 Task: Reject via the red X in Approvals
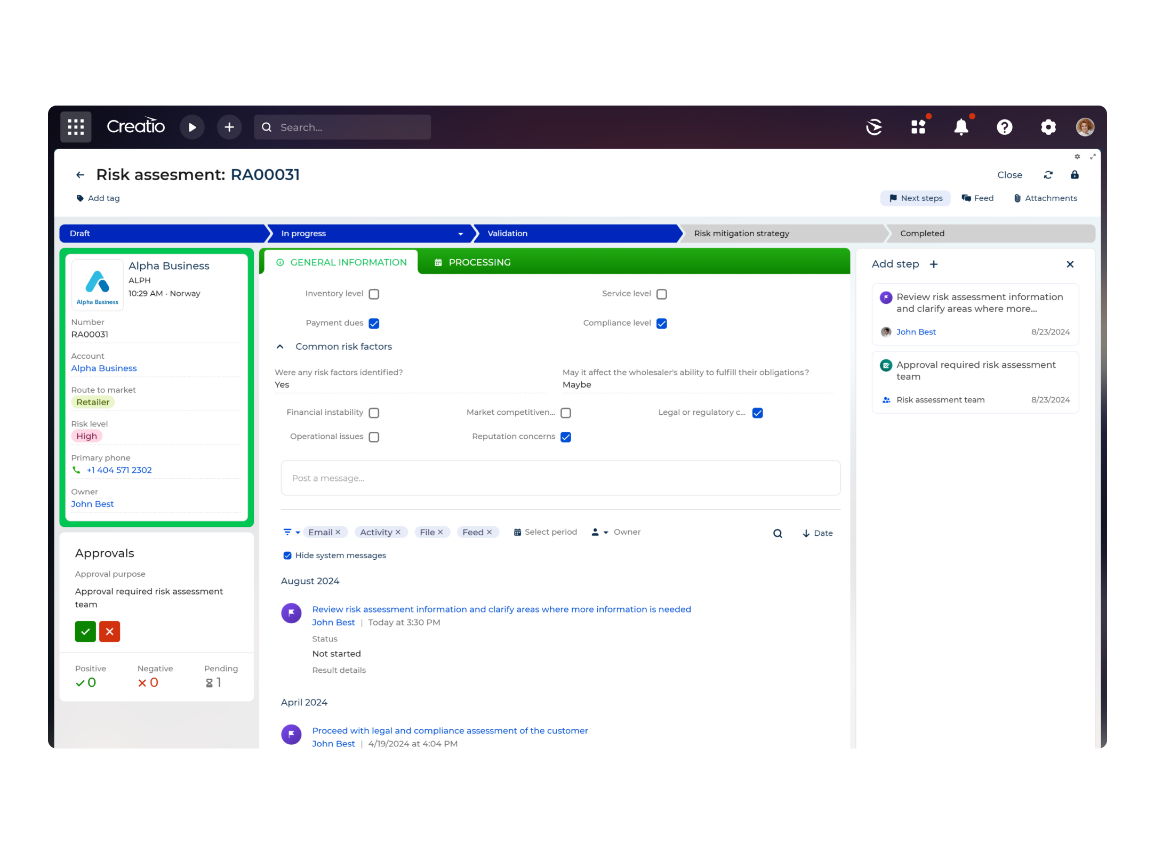click(109, 631)
